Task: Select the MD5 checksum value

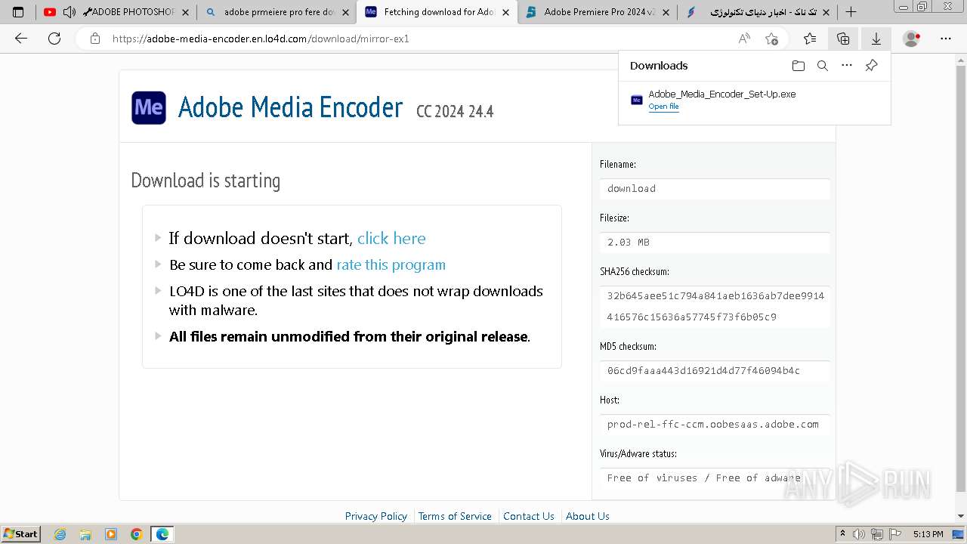Action: coord(715,371)
